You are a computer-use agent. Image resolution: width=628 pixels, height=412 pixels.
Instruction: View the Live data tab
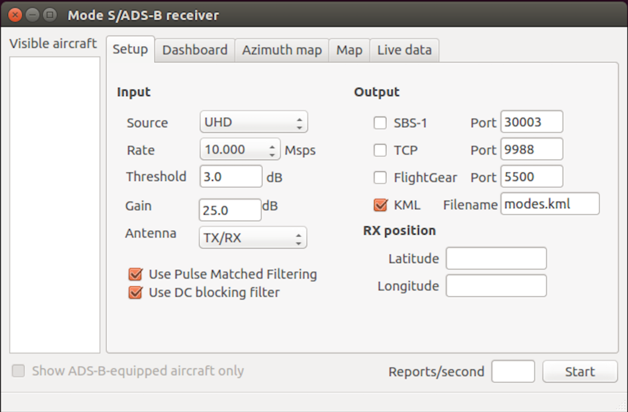point(404,50)
